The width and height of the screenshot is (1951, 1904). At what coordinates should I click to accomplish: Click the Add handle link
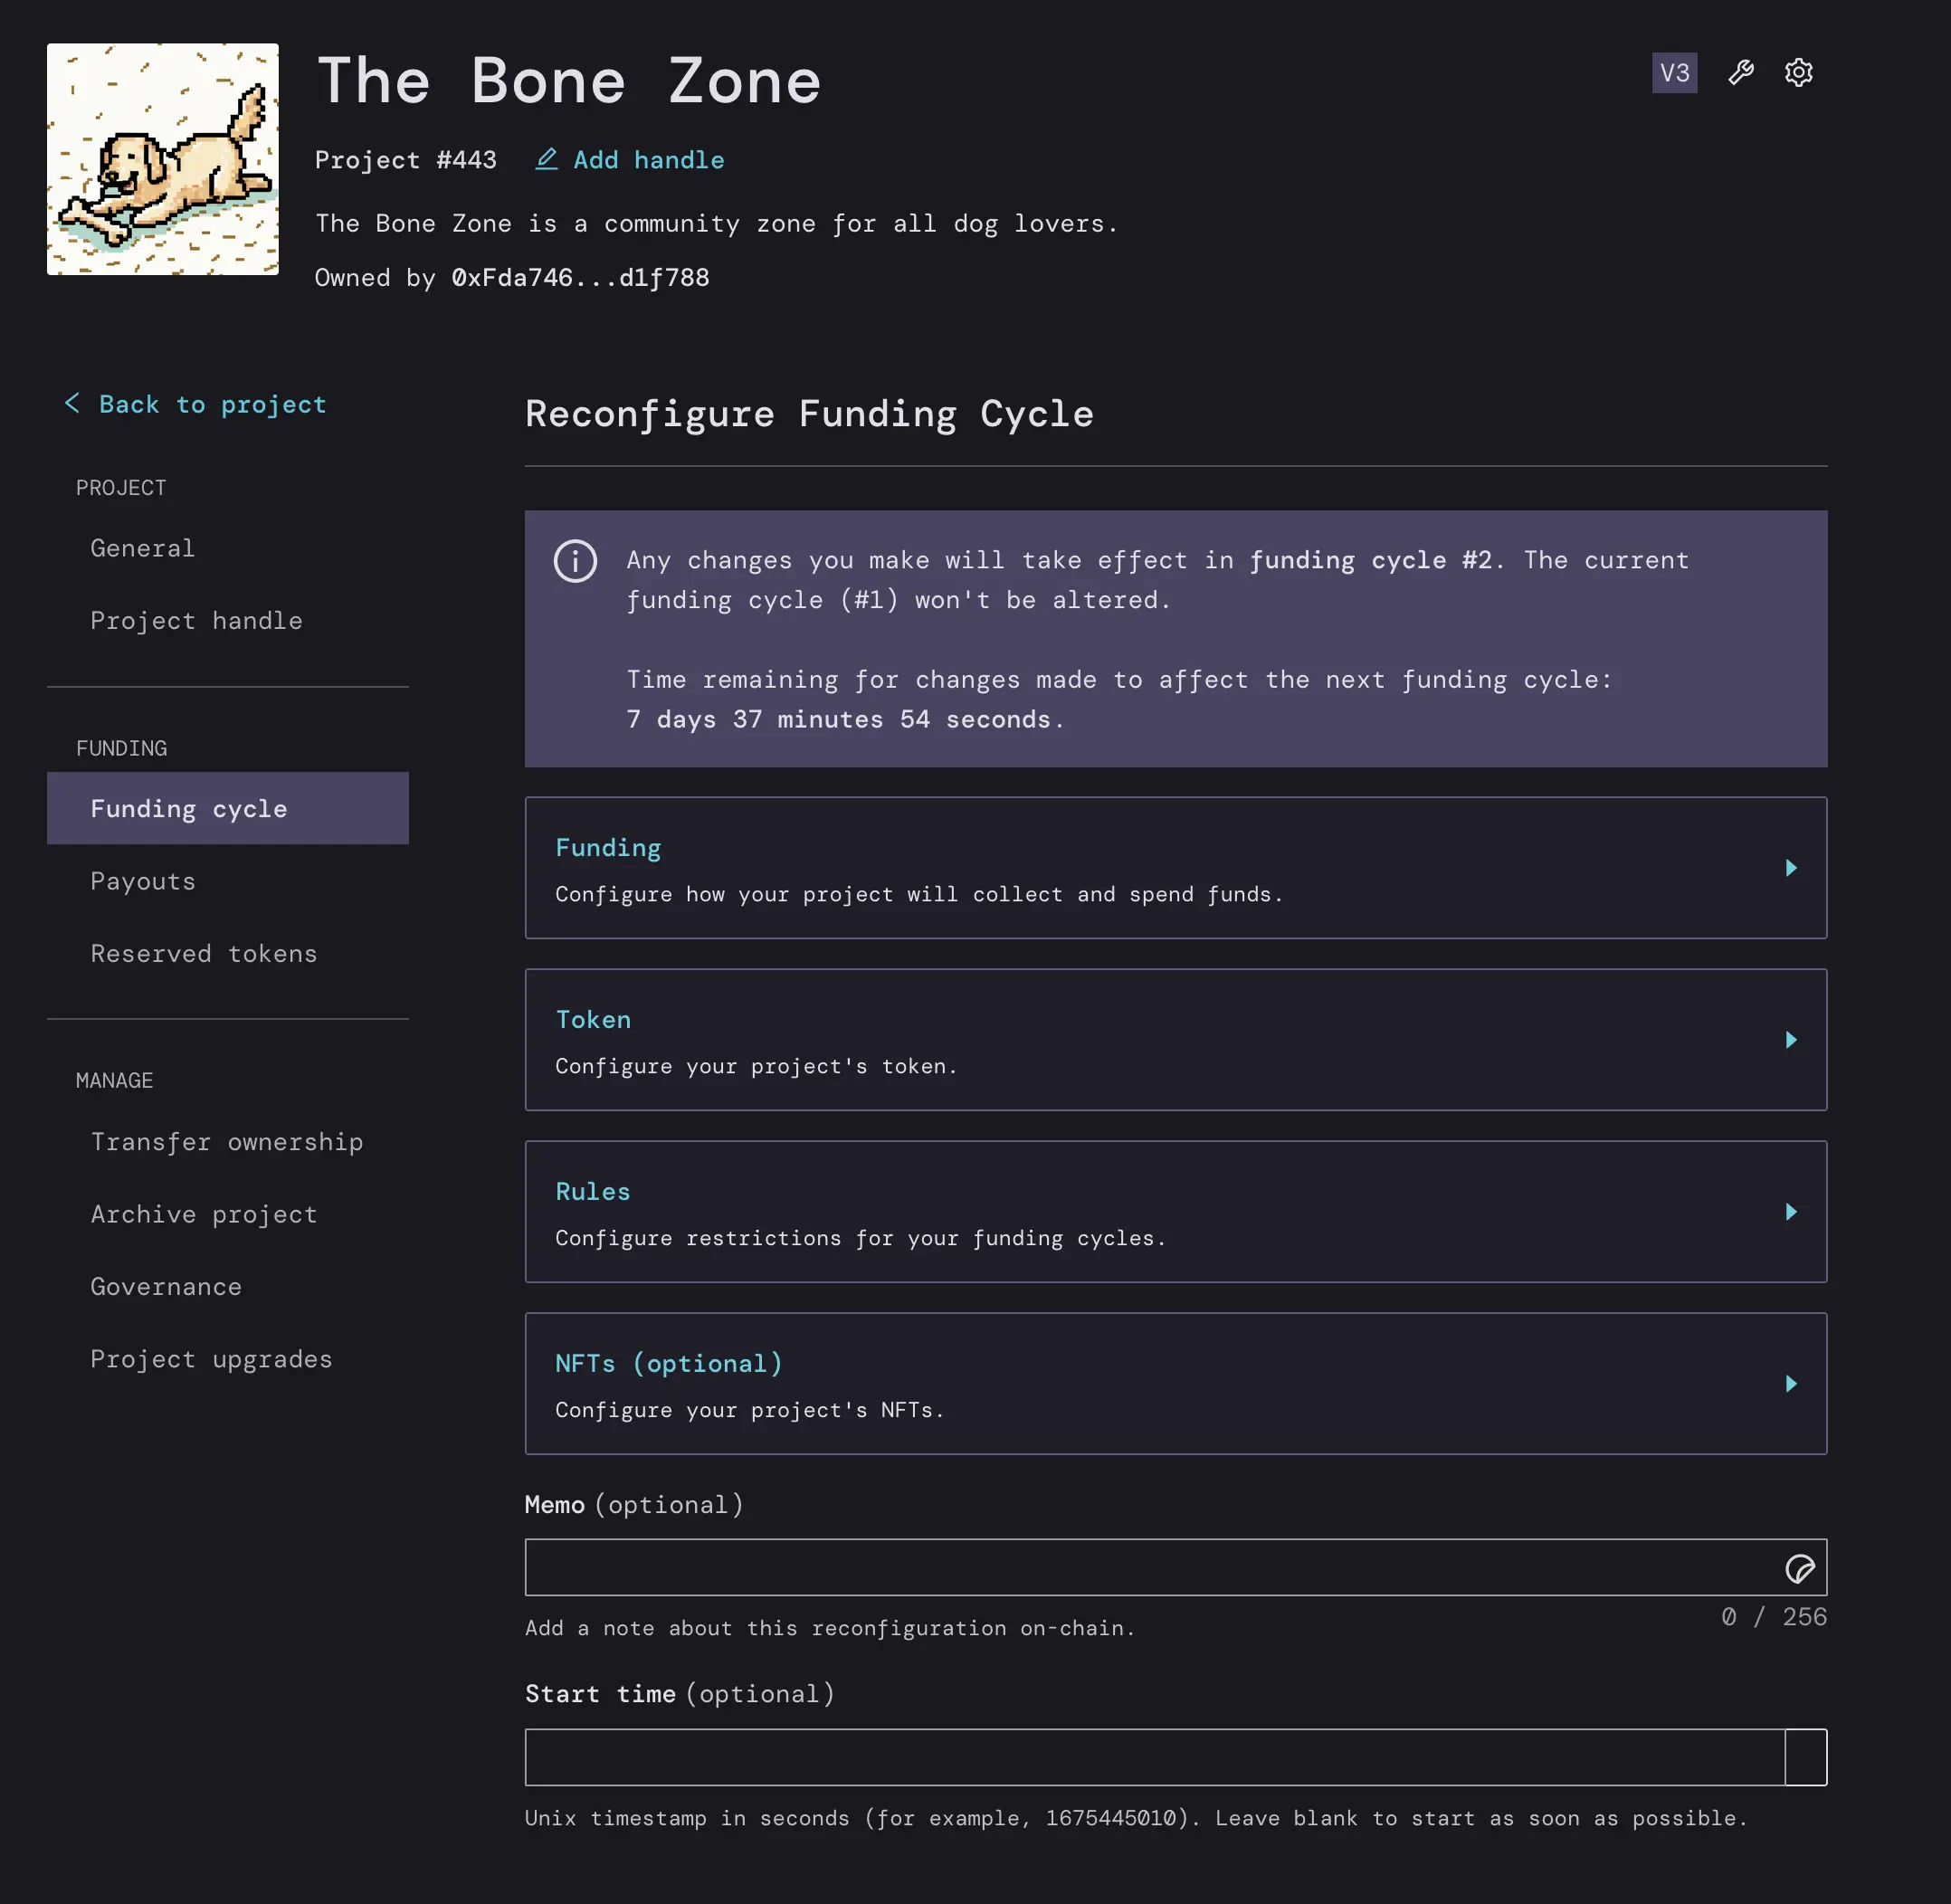coord(647,159)
